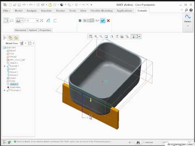The height and width of the screenshot is (146, 195).
Task: Open the Help question mark icon
Action: coord(191,10)
